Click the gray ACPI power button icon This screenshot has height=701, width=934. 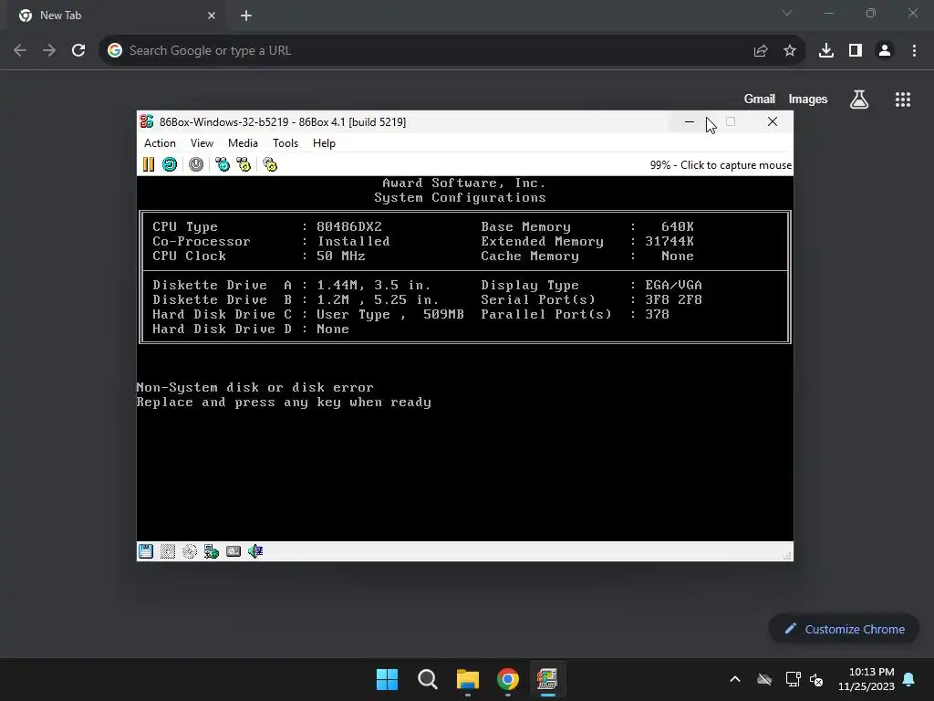196,164
